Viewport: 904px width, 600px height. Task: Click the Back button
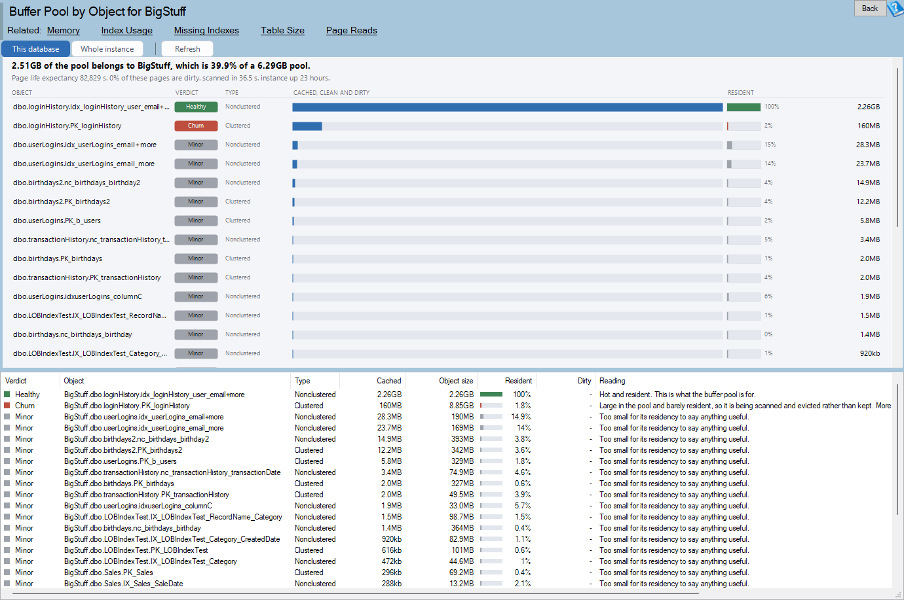pyautogui.click(x=870, y=9)
